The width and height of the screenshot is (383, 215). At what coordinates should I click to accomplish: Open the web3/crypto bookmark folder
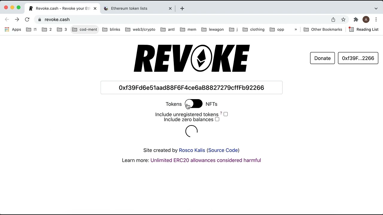pyautogui.click(x=140, y=29)
